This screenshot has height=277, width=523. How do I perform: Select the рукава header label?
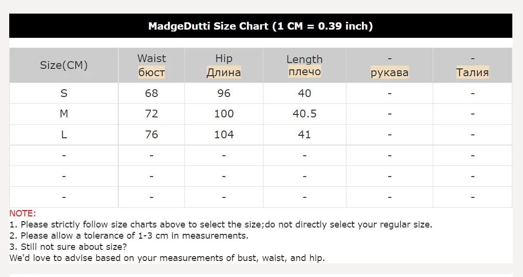(x=390, y=73)
